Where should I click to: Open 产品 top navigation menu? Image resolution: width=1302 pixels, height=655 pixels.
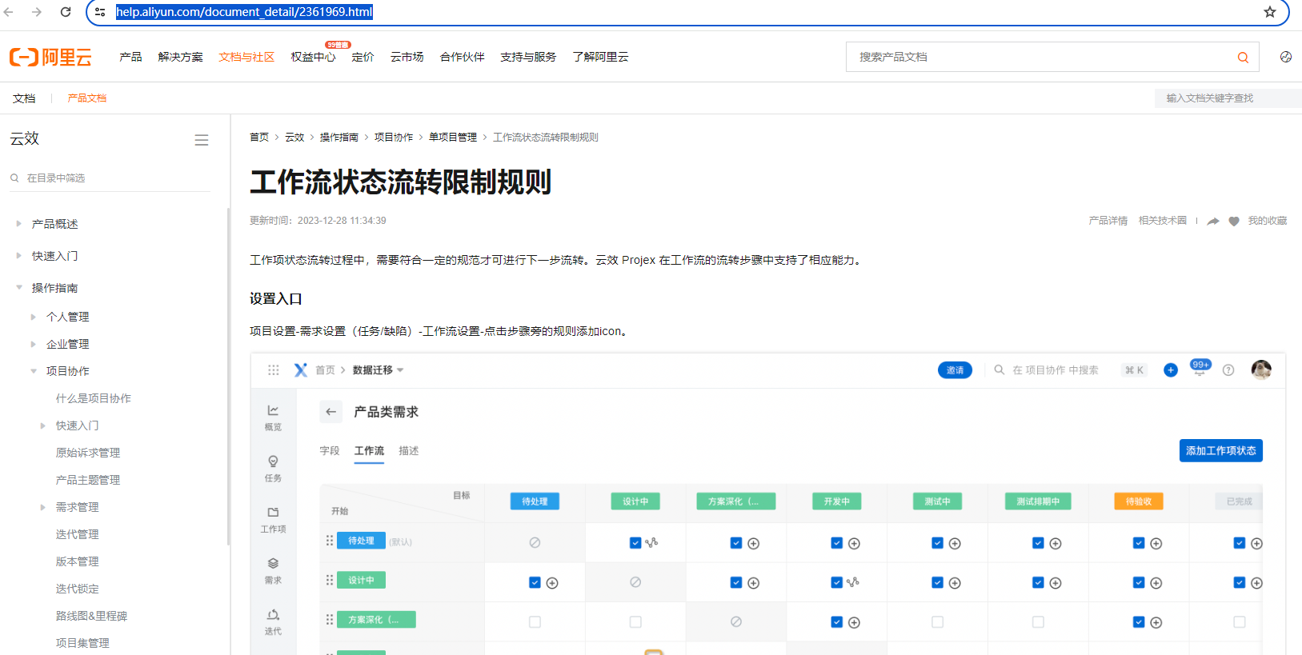point(130,57)
